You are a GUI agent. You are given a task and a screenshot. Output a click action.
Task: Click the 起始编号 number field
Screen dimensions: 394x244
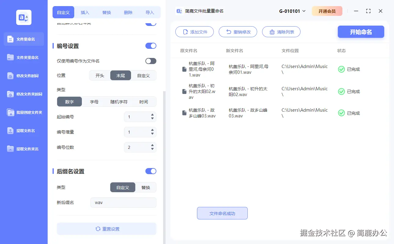pos(140,117)
